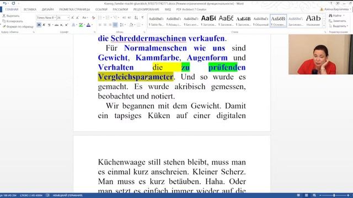Open the РЕЦЕНЗИРОВАНИЕ ribbon tab

(146, 9)
